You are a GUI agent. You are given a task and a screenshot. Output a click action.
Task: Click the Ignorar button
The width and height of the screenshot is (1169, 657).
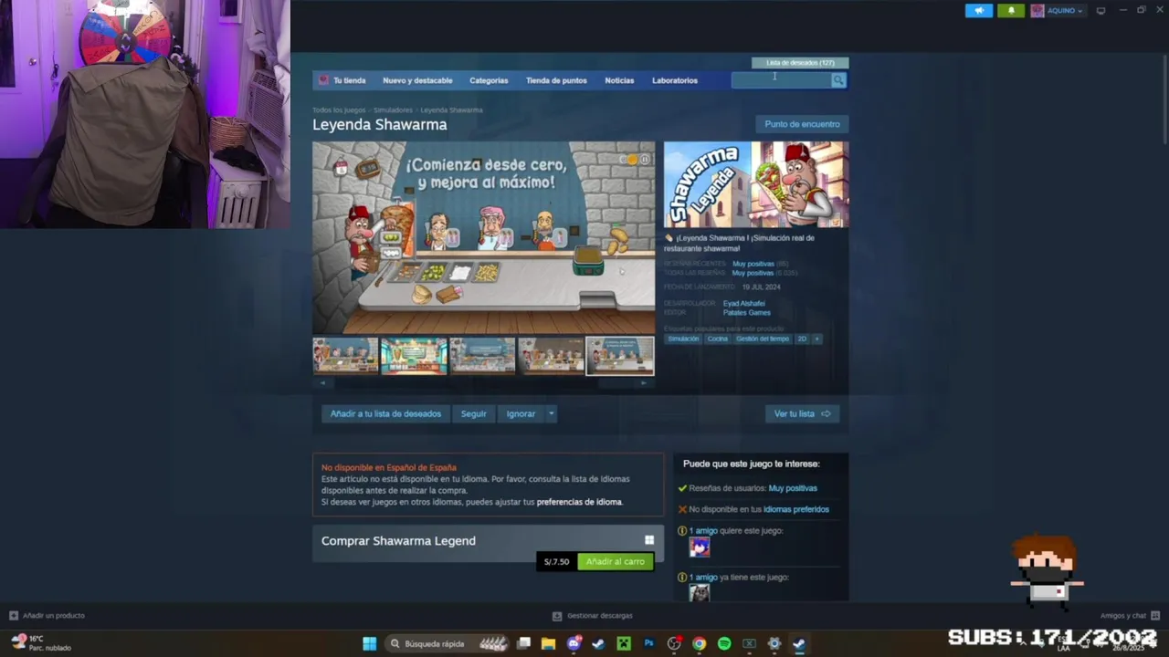[521, 413]
